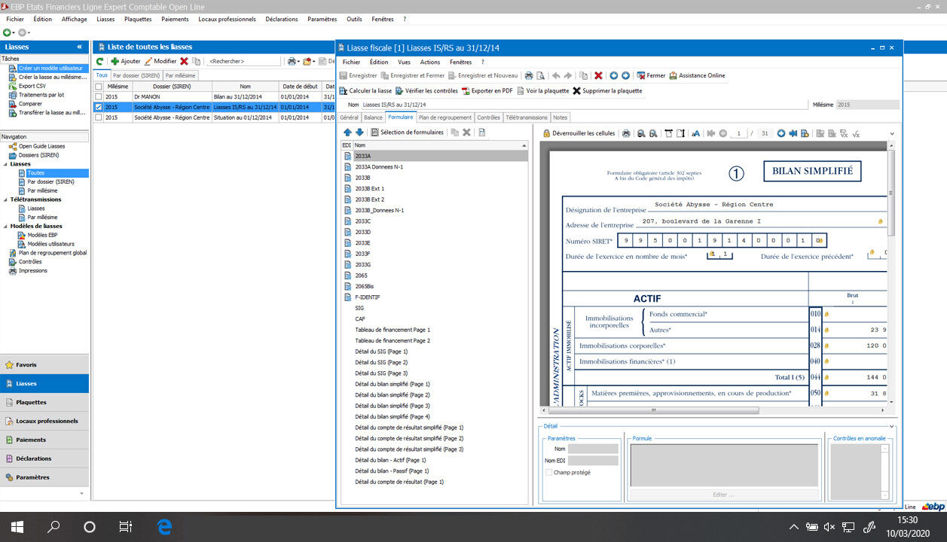Screen dimensions: 947x542
Task: Click the Ajouter button
Action: click(x=125, y=61)
